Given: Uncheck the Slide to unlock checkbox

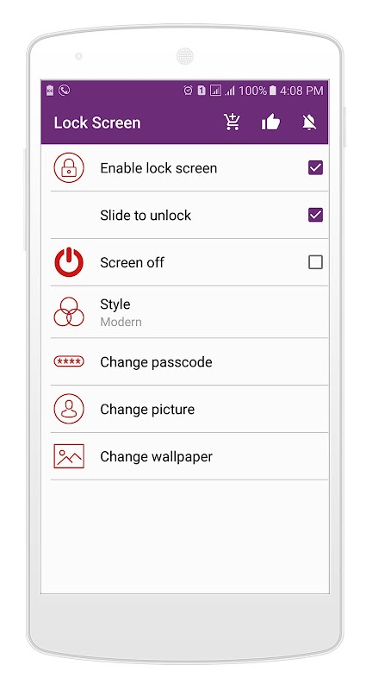Looking at the screenshot, I should [315, 215].
